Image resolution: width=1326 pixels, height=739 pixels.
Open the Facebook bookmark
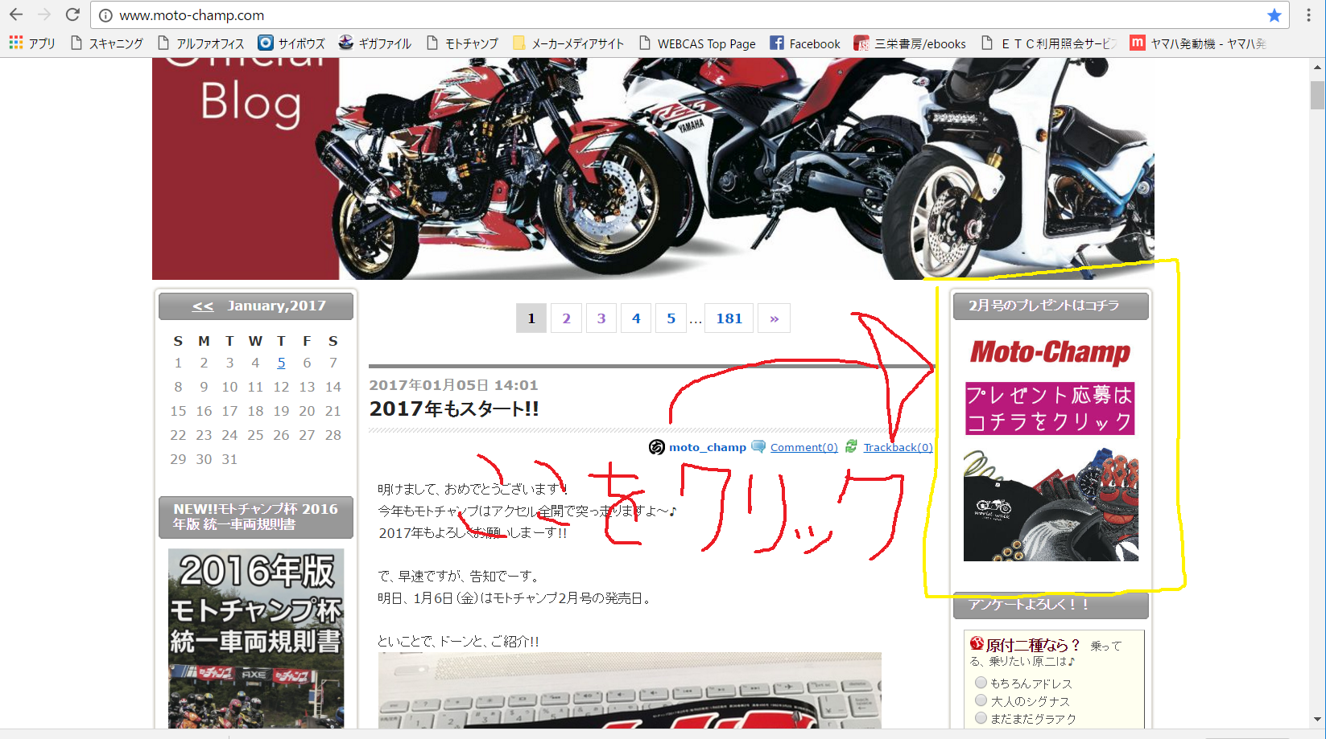tap(805, 43)
